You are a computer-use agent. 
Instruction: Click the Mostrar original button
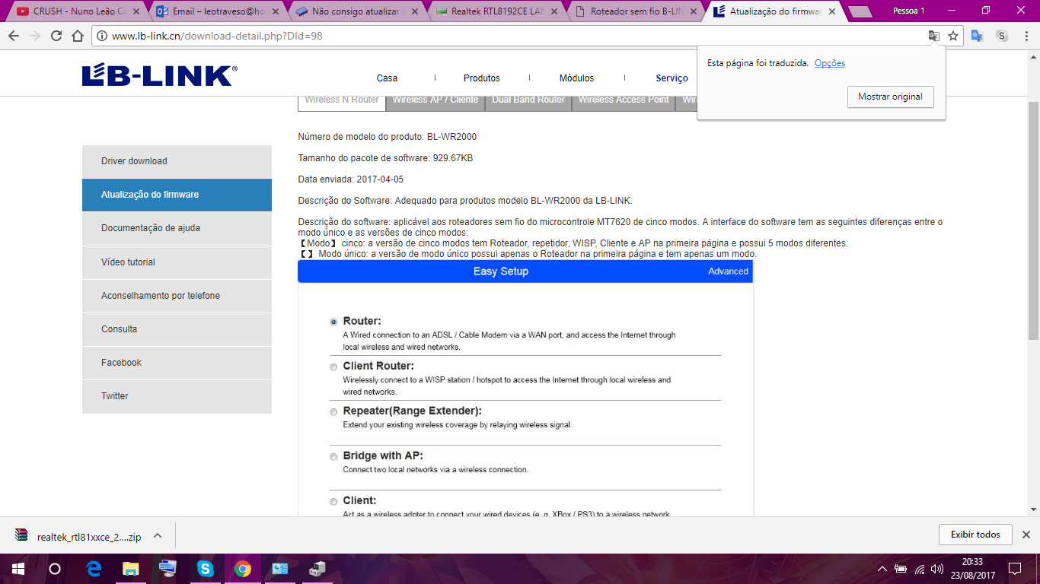point(890,97)
